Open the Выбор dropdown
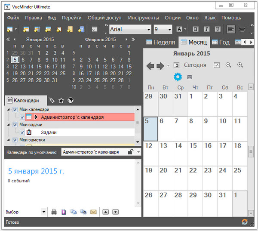Image resolution: width=258 pixels, height=231 pixels. coord(43,212)
